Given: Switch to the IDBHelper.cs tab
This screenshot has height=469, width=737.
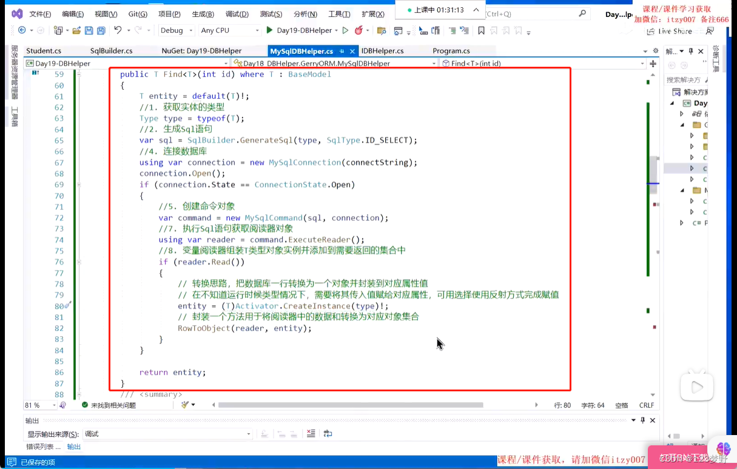Looking at the screenshot, I should [382, 51].
